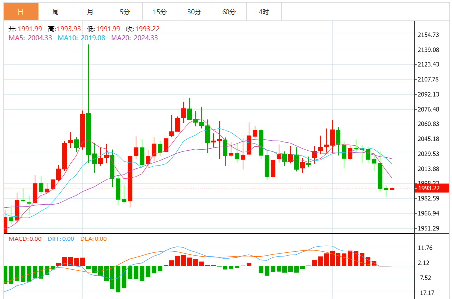Image resolution: width=452 pixels, height=299 pixels.
Task: Click the 2.12 MACD axis label
Action: coord(424,263)
